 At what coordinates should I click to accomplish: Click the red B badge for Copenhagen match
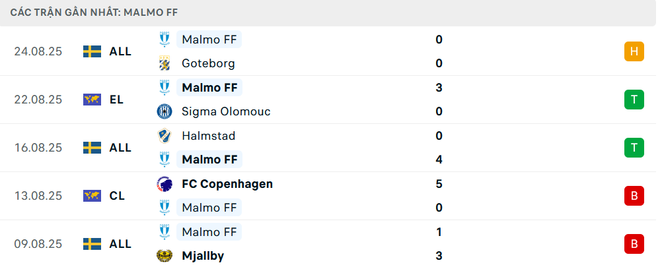tap(634, 196)
